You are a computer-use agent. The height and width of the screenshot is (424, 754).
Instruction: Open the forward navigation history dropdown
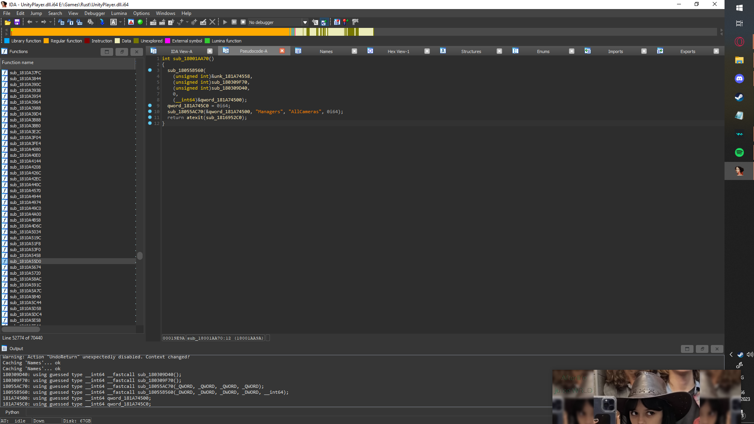(x=51, y=22)
